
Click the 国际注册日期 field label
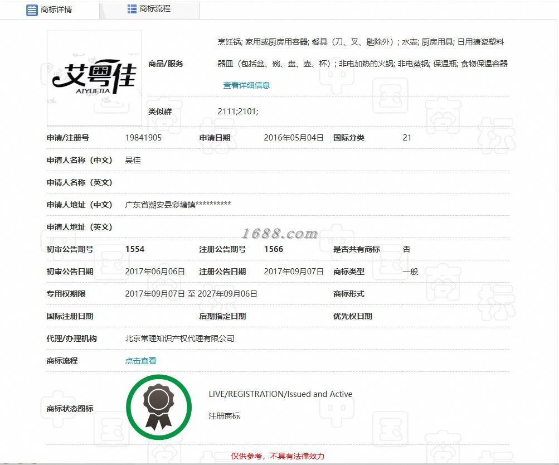[70, 316]
